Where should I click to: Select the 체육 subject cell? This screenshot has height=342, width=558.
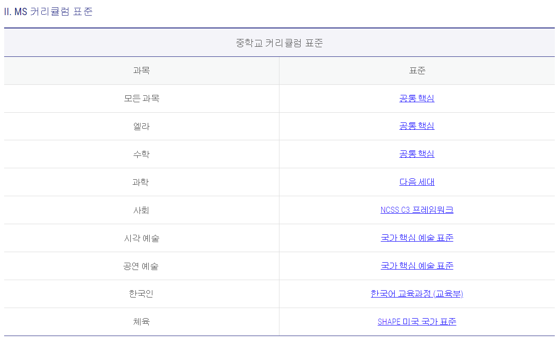(141, 322)
